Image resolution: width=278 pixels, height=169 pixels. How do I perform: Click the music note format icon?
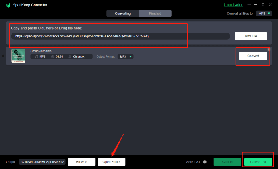click(x=36, y=56)
